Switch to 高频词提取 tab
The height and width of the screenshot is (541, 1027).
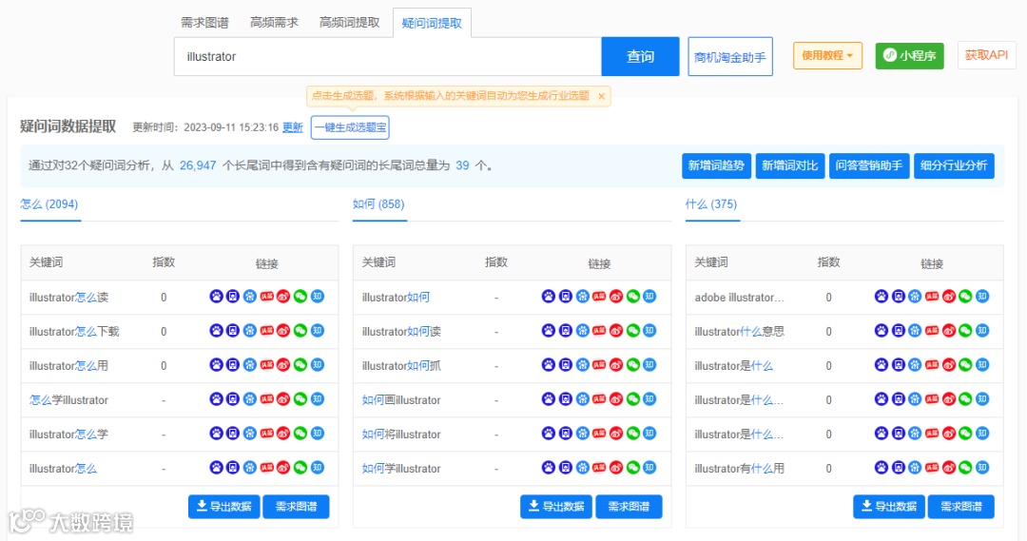[349, 22]
